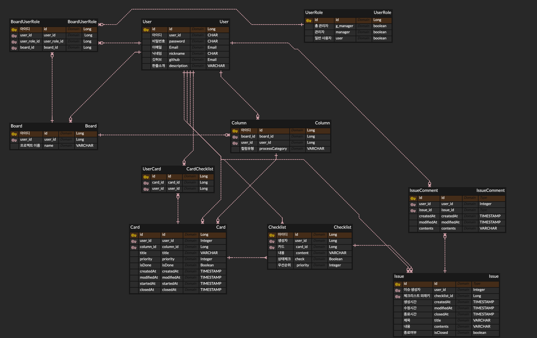Click foreign key icon beside IssueComment issue_id
The image size is (537, 338).
[x=413, y=211]
